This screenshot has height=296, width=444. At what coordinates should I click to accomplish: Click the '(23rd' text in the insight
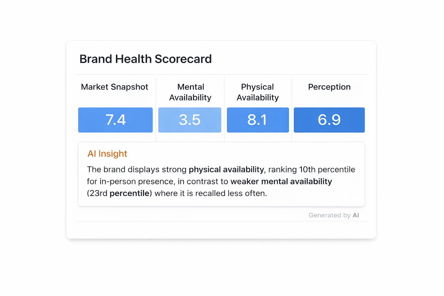click(x=97, y=193)
